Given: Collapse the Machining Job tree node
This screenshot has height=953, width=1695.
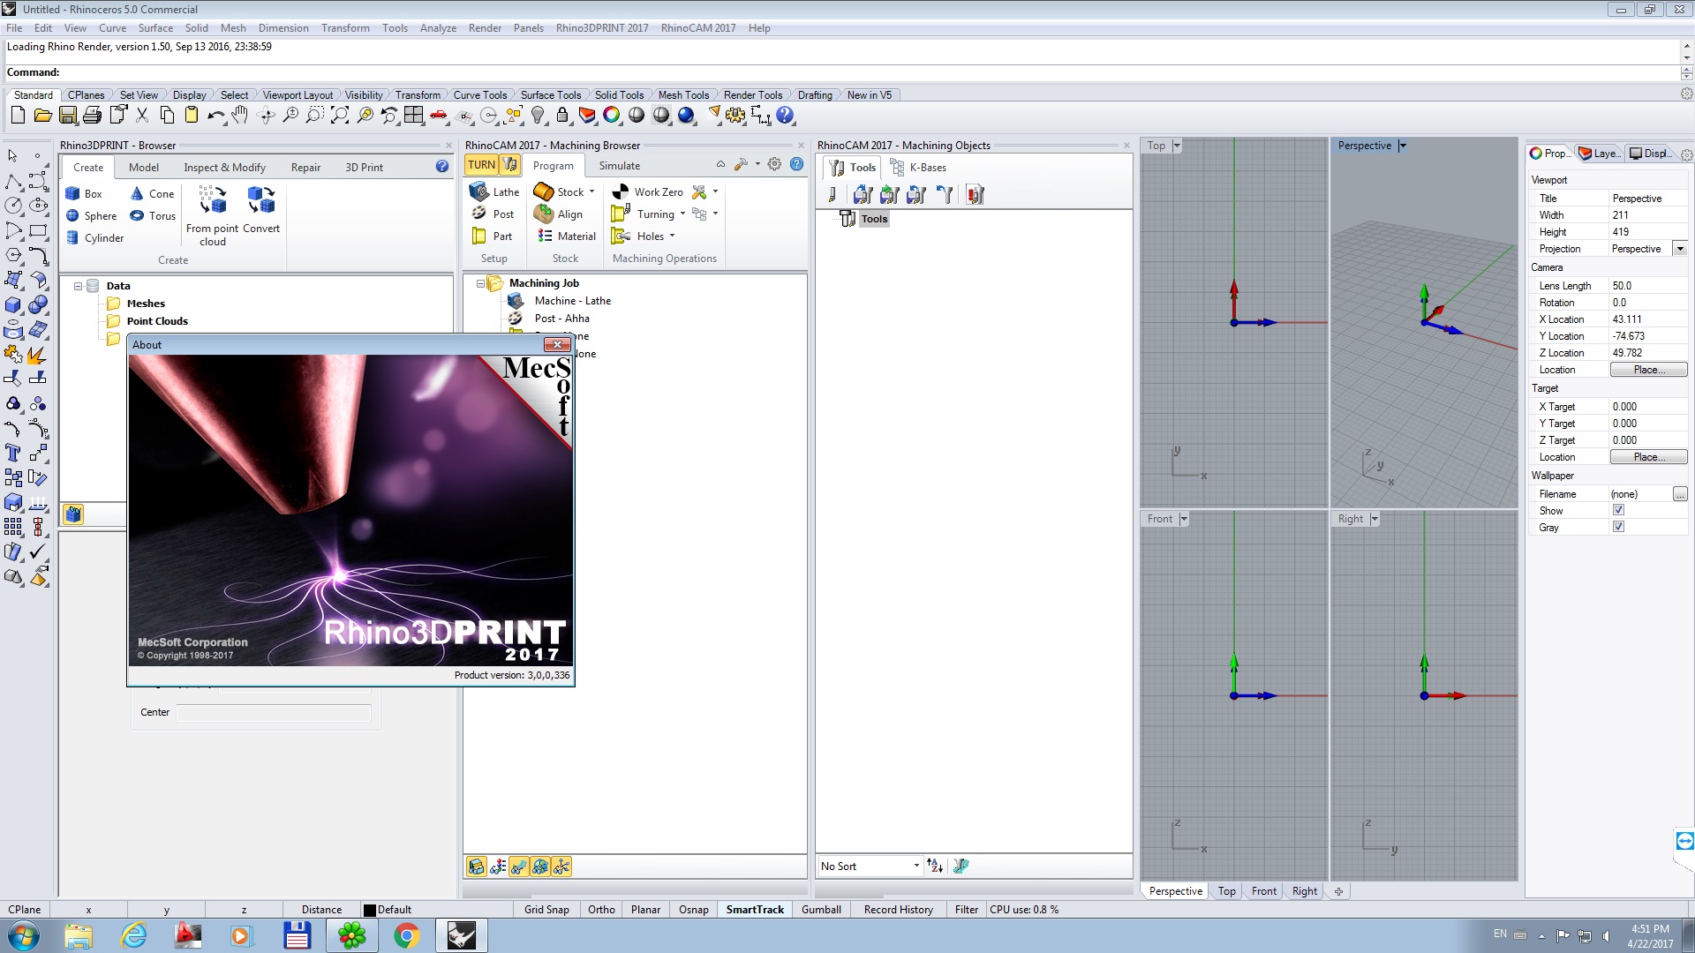Looking at the screenshot, I should point(480,283).
